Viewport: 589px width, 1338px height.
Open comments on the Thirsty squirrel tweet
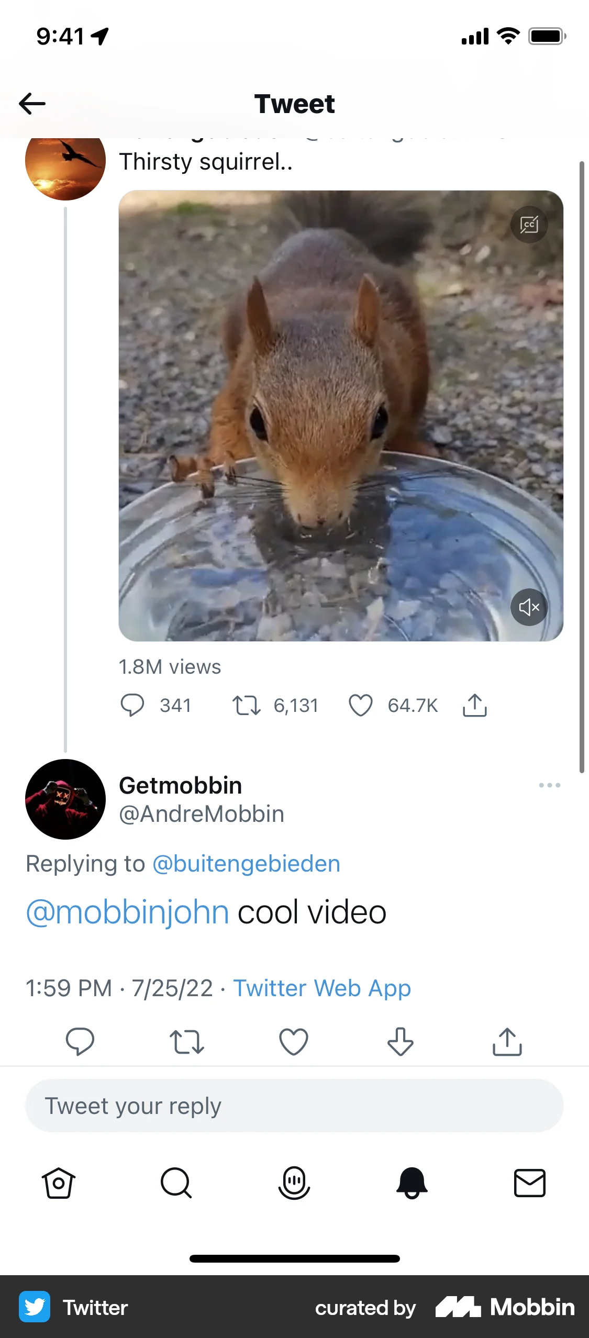[132, 705]
